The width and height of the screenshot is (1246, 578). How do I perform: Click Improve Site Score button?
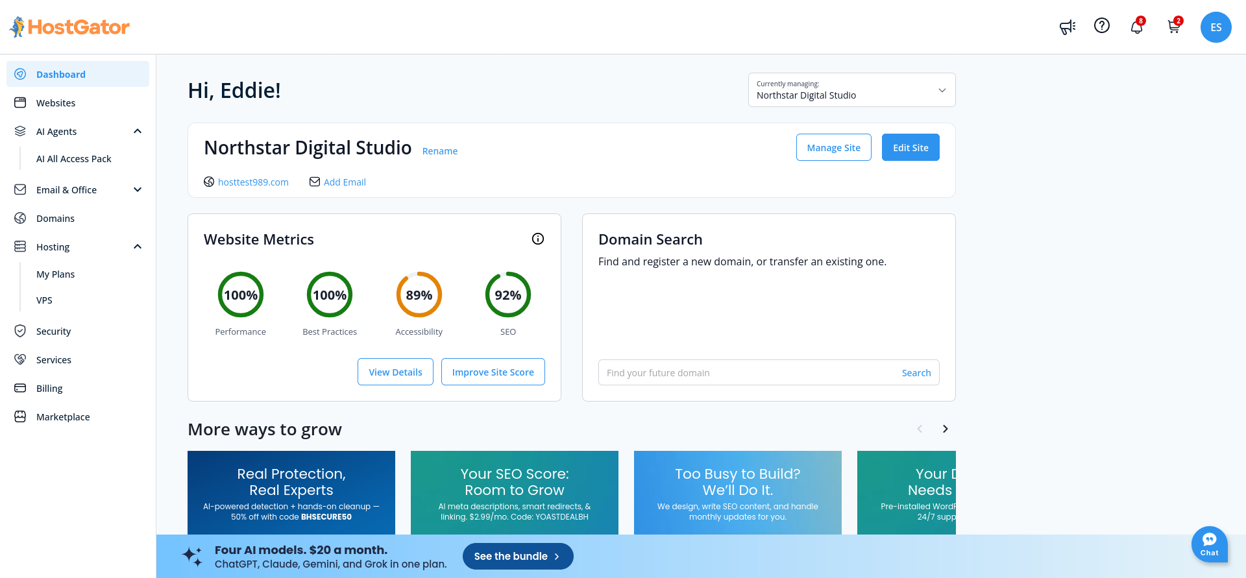(x=493, y=372)
